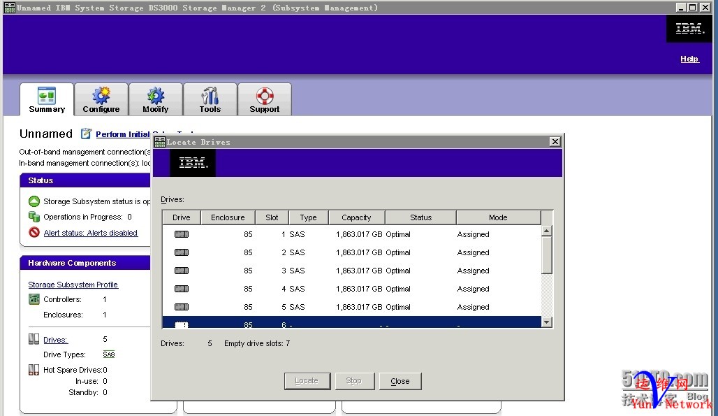Select the drive icon in slot 4 row
Image resolution: width=718 pixels, height=416 pixels.
[182, 289]
